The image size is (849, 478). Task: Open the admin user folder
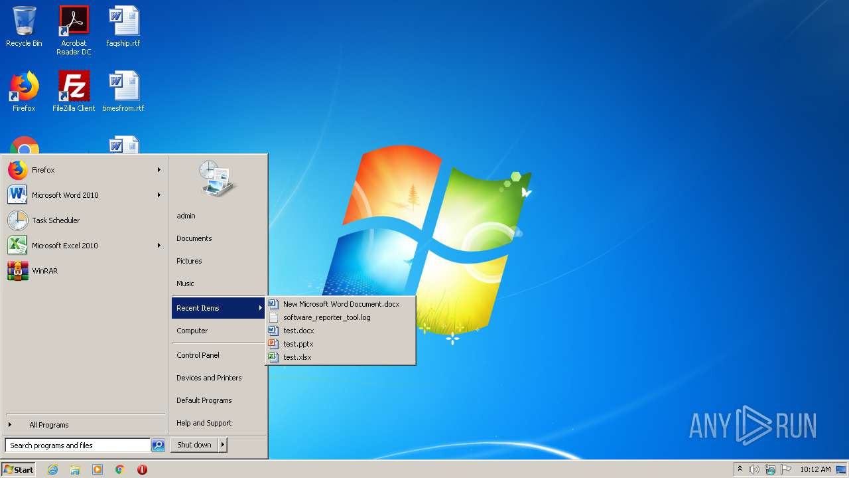click(x=218, y=216)
